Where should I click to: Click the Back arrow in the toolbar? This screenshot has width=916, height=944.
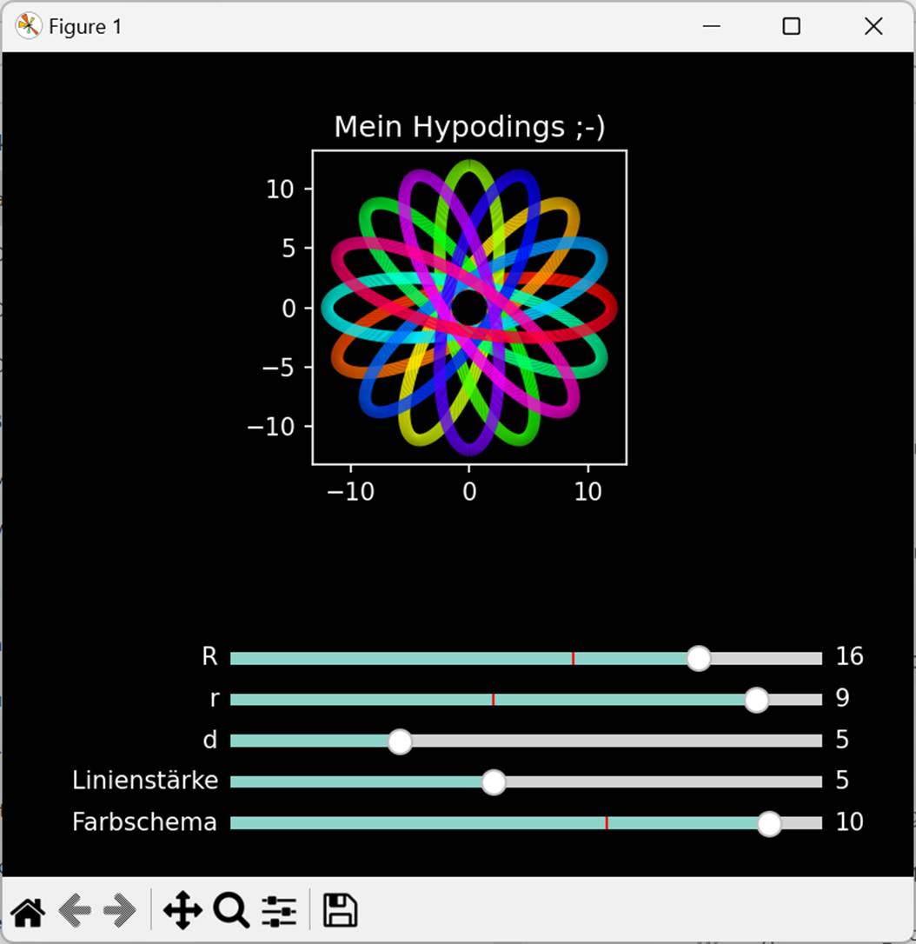[75, 911]
